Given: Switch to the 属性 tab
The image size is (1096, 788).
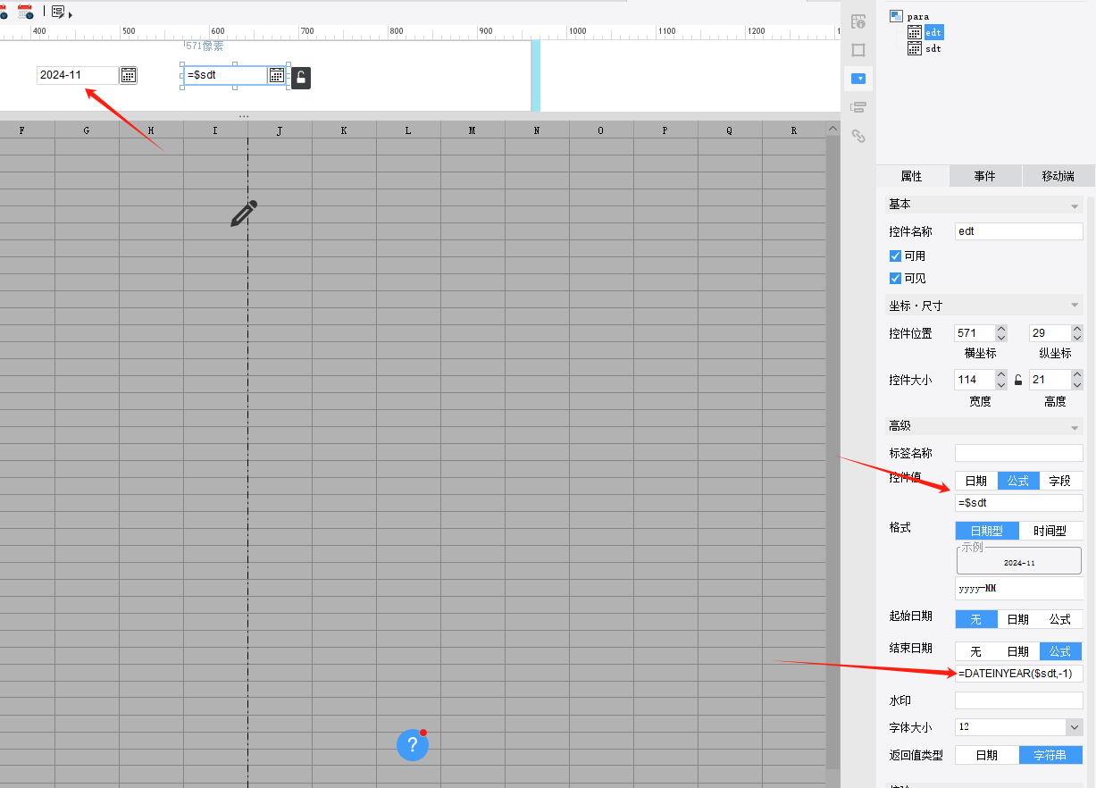Looking at the screenshot, I should pos(912,176).
